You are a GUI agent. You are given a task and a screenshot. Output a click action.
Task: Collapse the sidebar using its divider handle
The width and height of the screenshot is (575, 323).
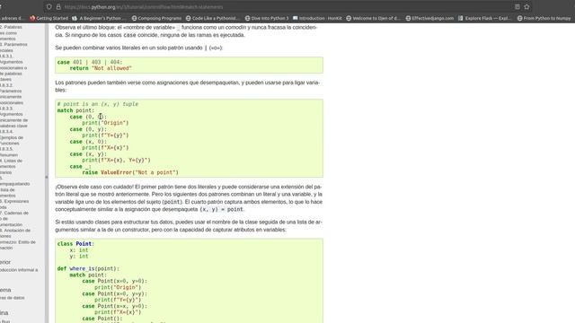47,177
